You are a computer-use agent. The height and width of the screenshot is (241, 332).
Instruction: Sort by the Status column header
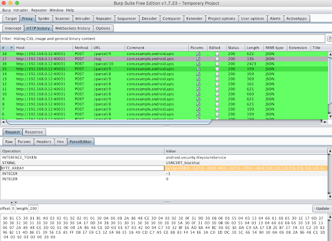click(x=236, y=48)
